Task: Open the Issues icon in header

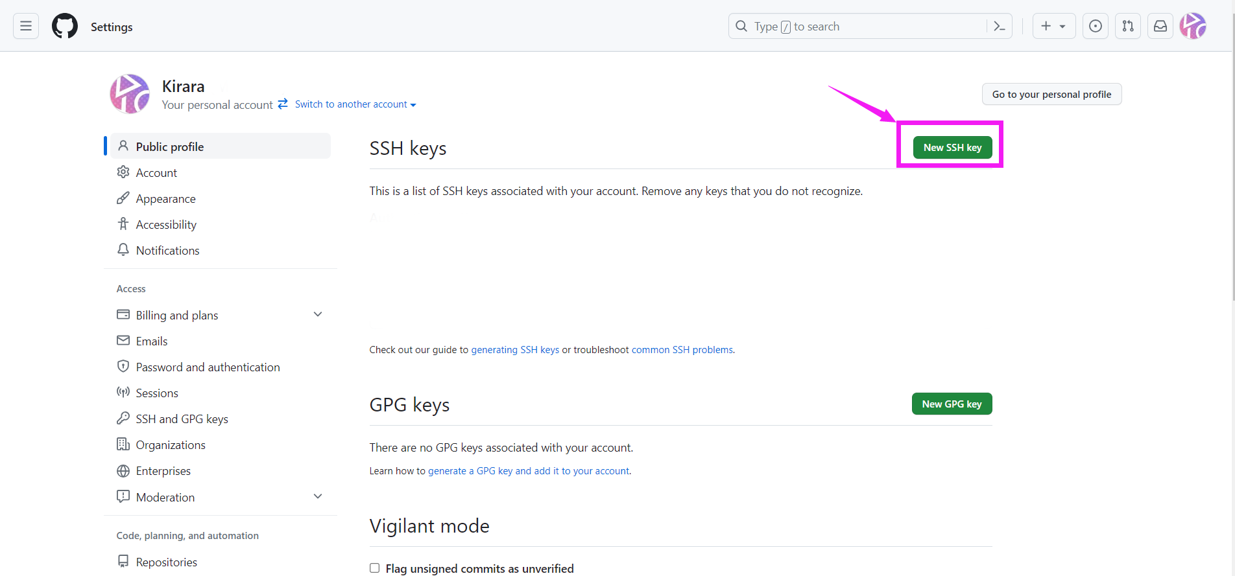Action: pos(1096,26)
